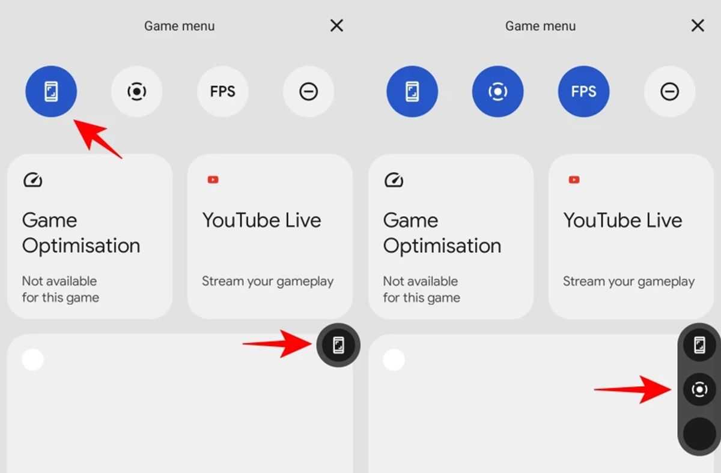Tap screenshot icon atop the floating vertical pill
This screenshot has width=721, height=473.
click(699, 345)
